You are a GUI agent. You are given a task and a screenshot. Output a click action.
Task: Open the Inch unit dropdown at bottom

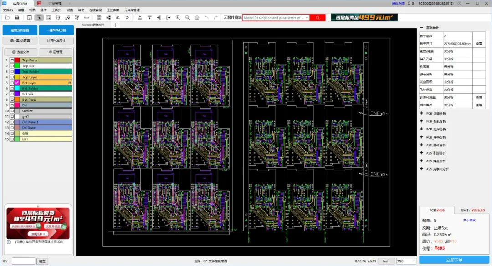[385, 261]
